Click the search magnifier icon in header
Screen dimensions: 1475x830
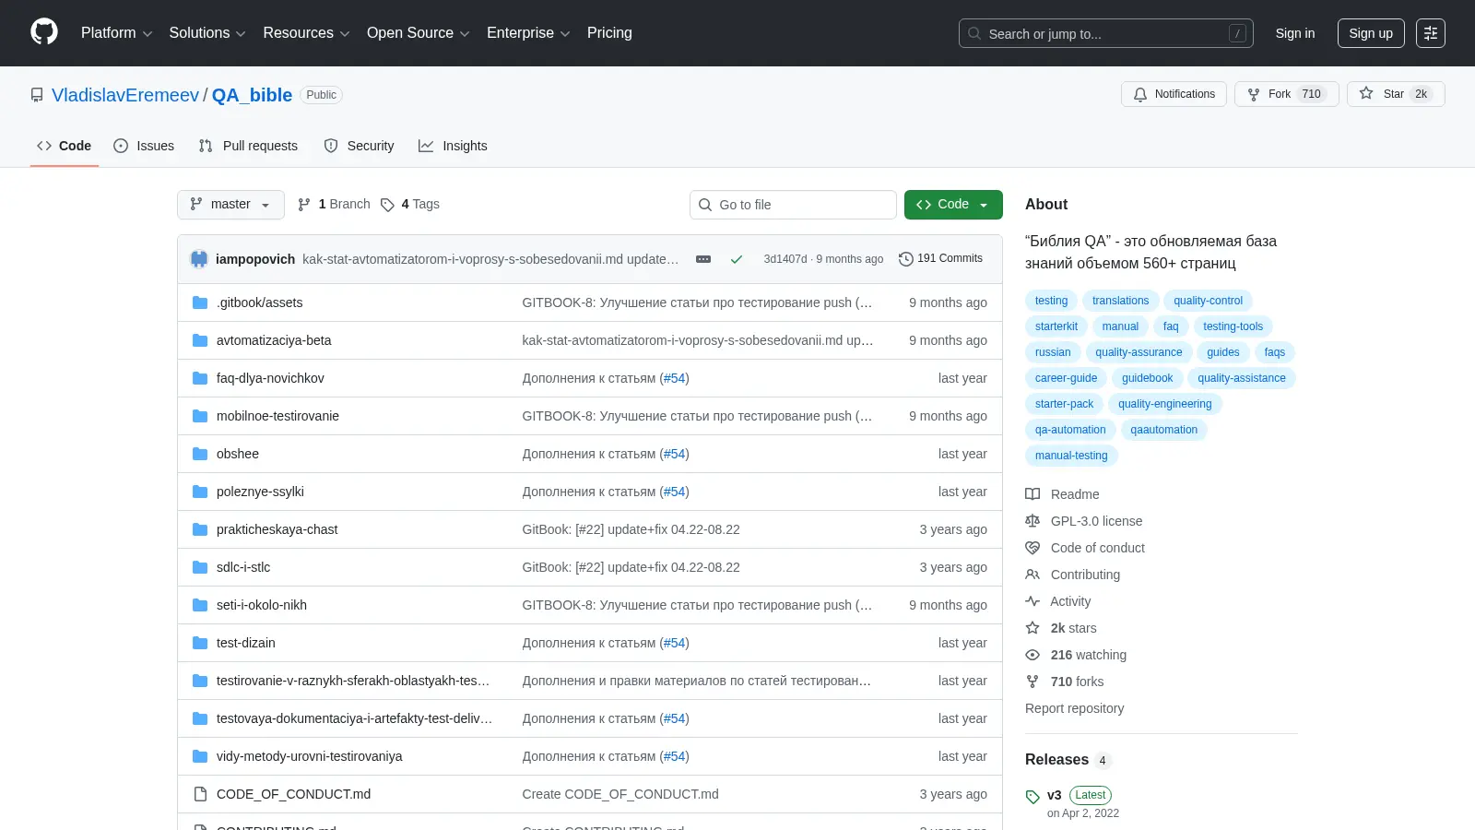(974, 33)
